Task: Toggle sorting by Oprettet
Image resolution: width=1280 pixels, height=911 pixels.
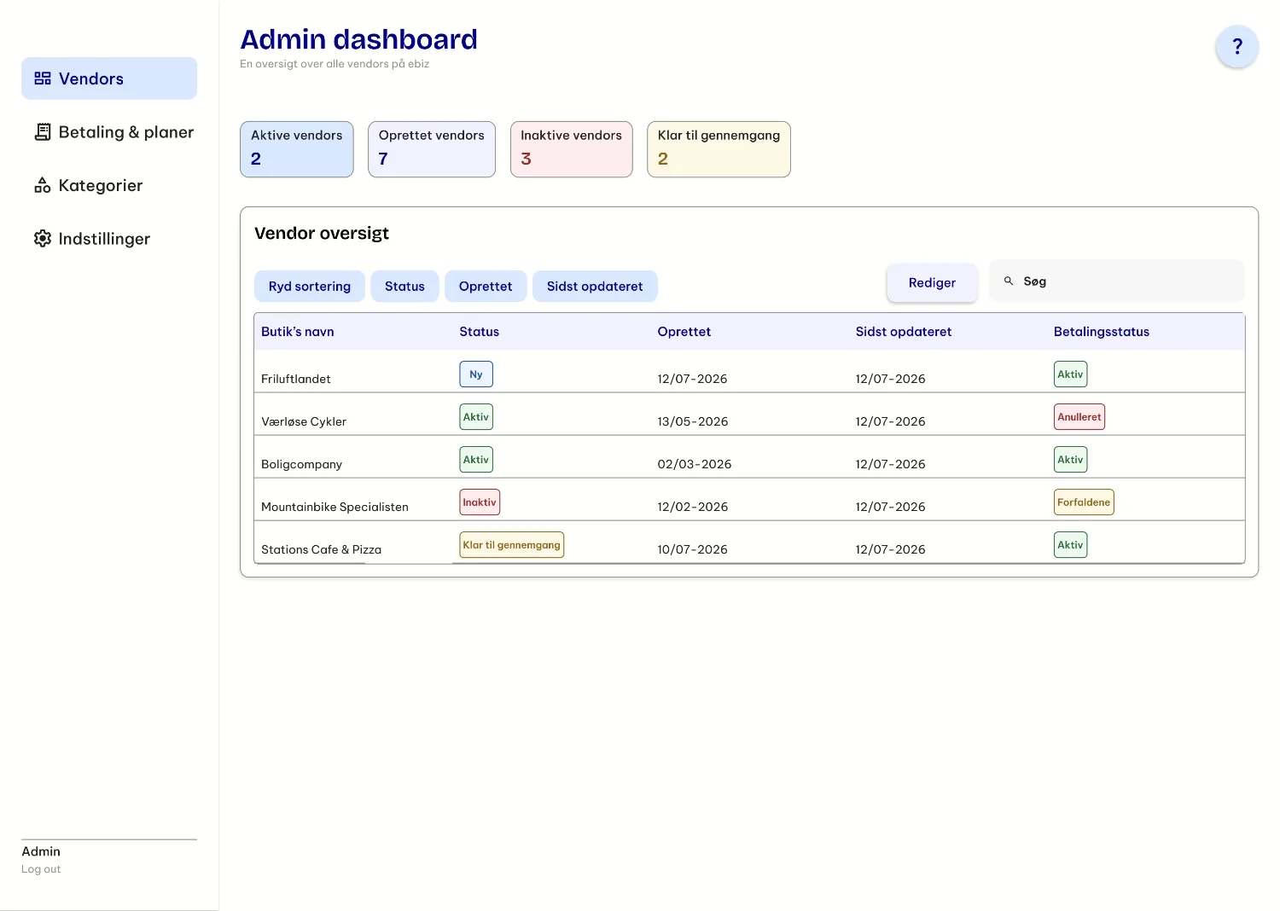Action: pyautogui.click(x=486, y=287)
